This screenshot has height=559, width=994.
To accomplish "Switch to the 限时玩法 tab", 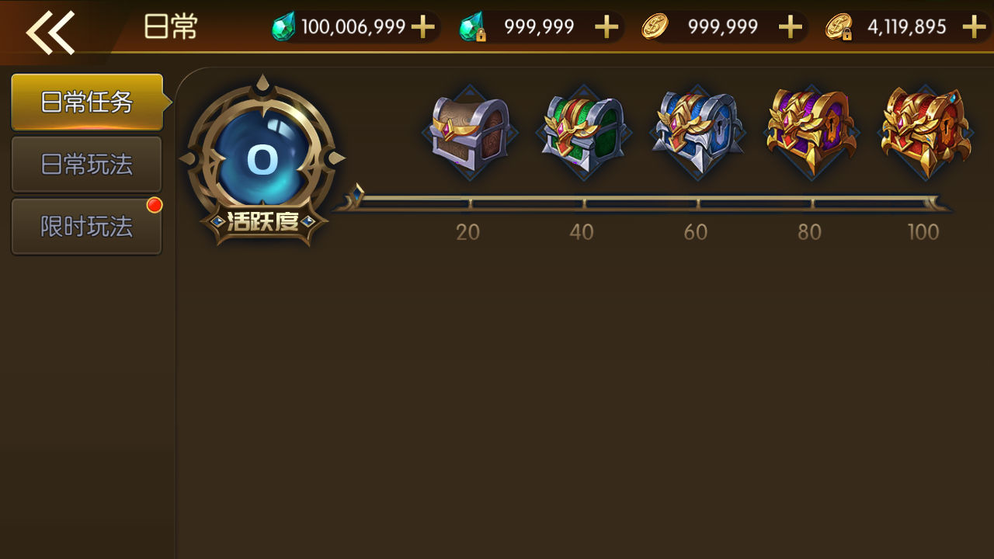I will pyautogui.click(x=86, y=226).
